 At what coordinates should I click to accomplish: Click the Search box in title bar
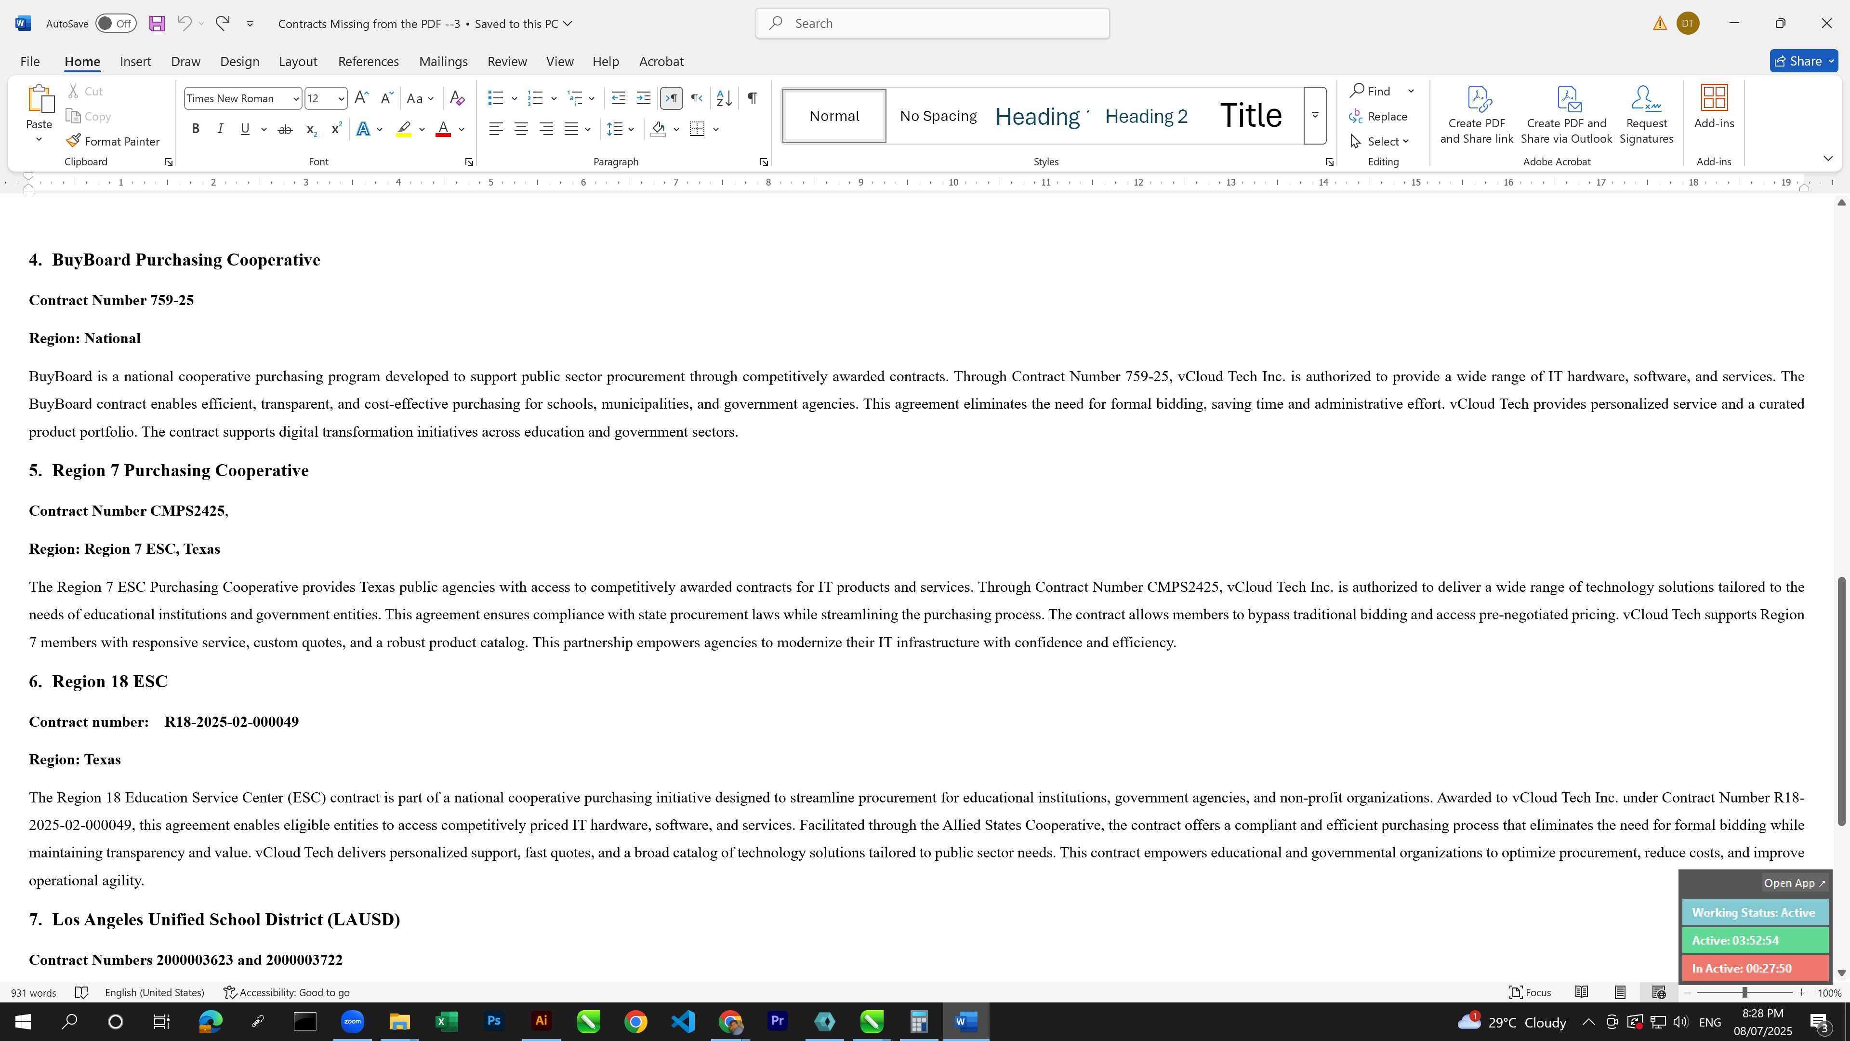(x=932, y=24)
